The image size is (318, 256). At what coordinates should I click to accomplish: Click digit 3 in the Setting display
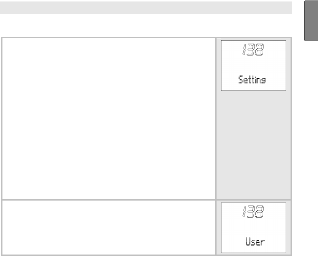click(251, 50)
